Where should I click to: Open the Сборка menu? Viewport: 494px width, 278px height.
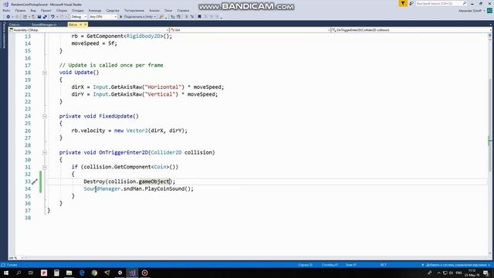(x=62, y=11)
